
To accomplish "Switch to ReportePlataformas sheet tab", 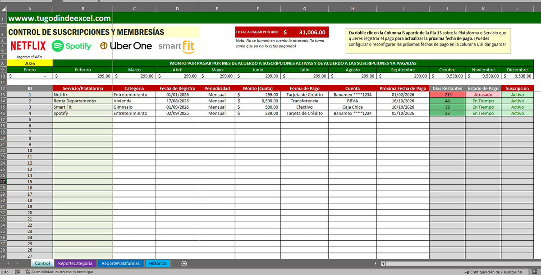I will [121, 263].
